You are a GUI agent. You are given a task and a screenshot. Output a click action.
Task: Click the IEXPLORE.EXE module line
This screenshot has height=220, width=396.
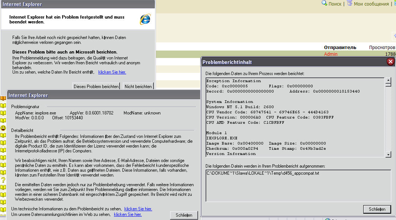click(222, 138)
